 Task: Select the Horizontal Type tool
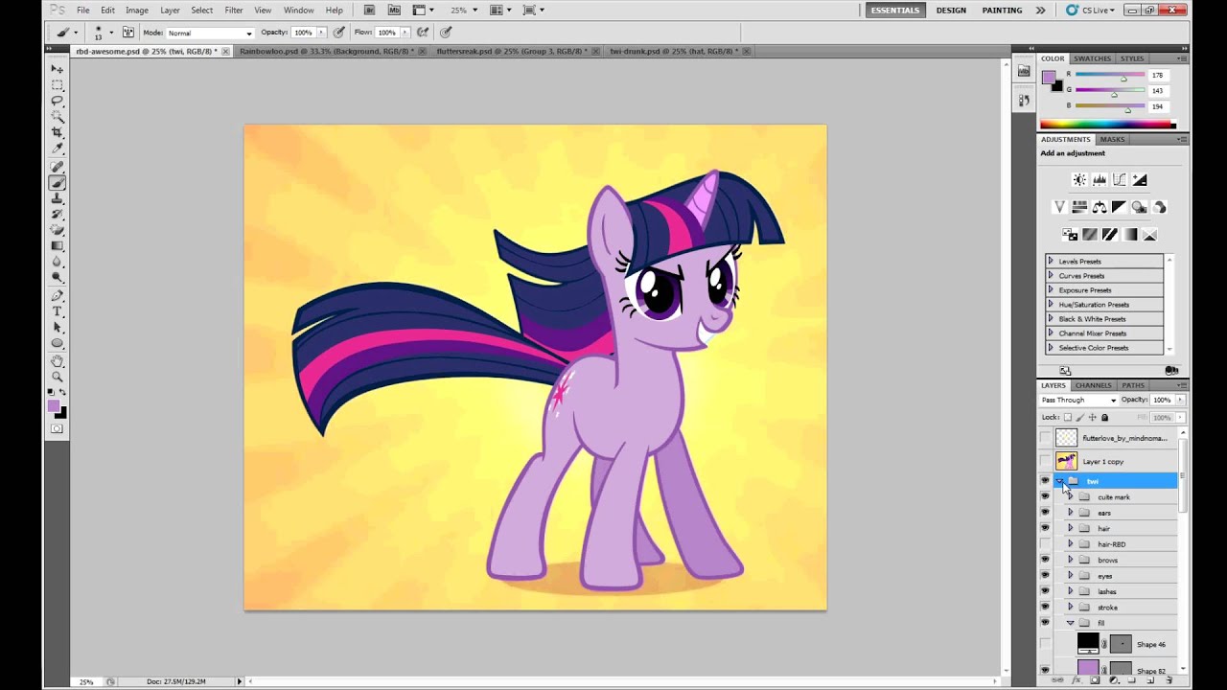pos(58,311)
